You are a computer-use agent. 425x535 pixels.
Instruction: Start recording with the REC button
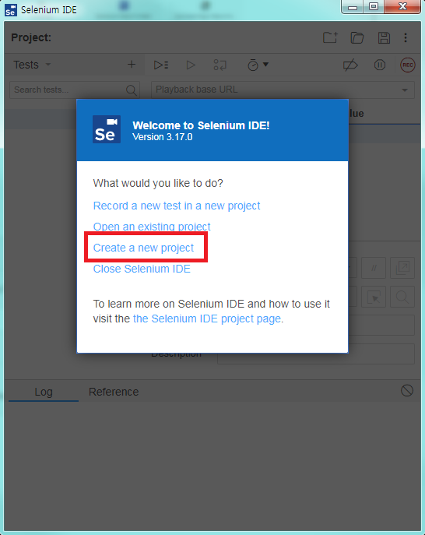coord(408,65)
